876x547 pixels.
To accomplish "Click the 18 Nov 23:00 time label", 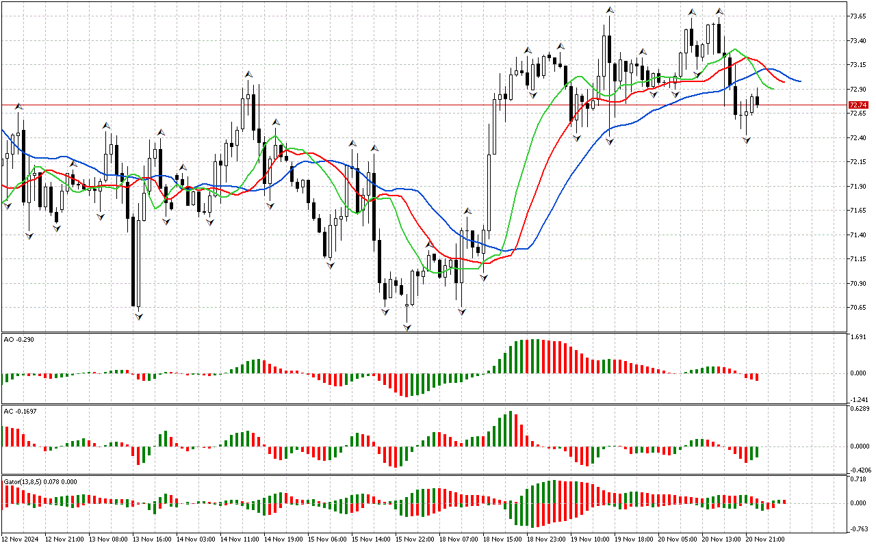I will coord(546,539).
